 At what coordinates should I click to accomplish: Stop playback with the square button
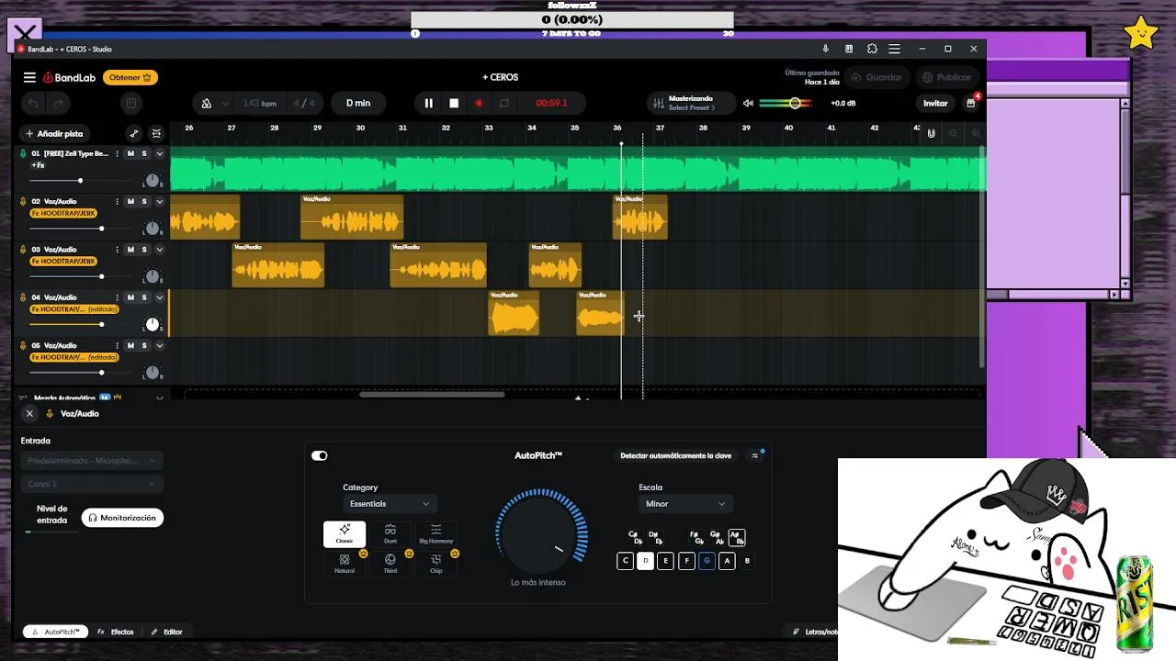[x=454, y=104]
